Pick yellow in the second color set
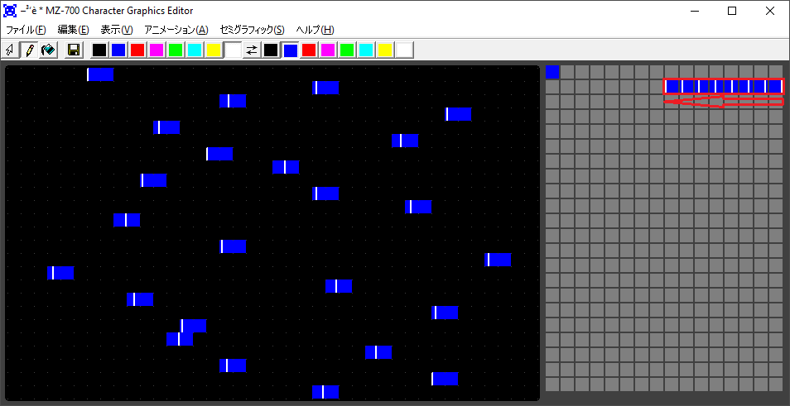This screenshot has height=406, width=790. click(x=385, y=50)
